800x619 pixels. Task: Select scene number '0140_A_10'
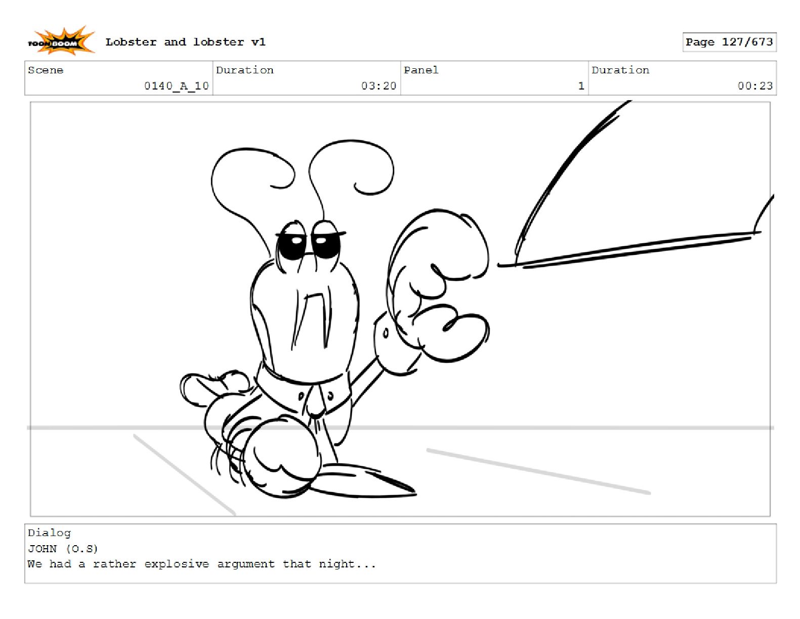click(x=176, y=86)
